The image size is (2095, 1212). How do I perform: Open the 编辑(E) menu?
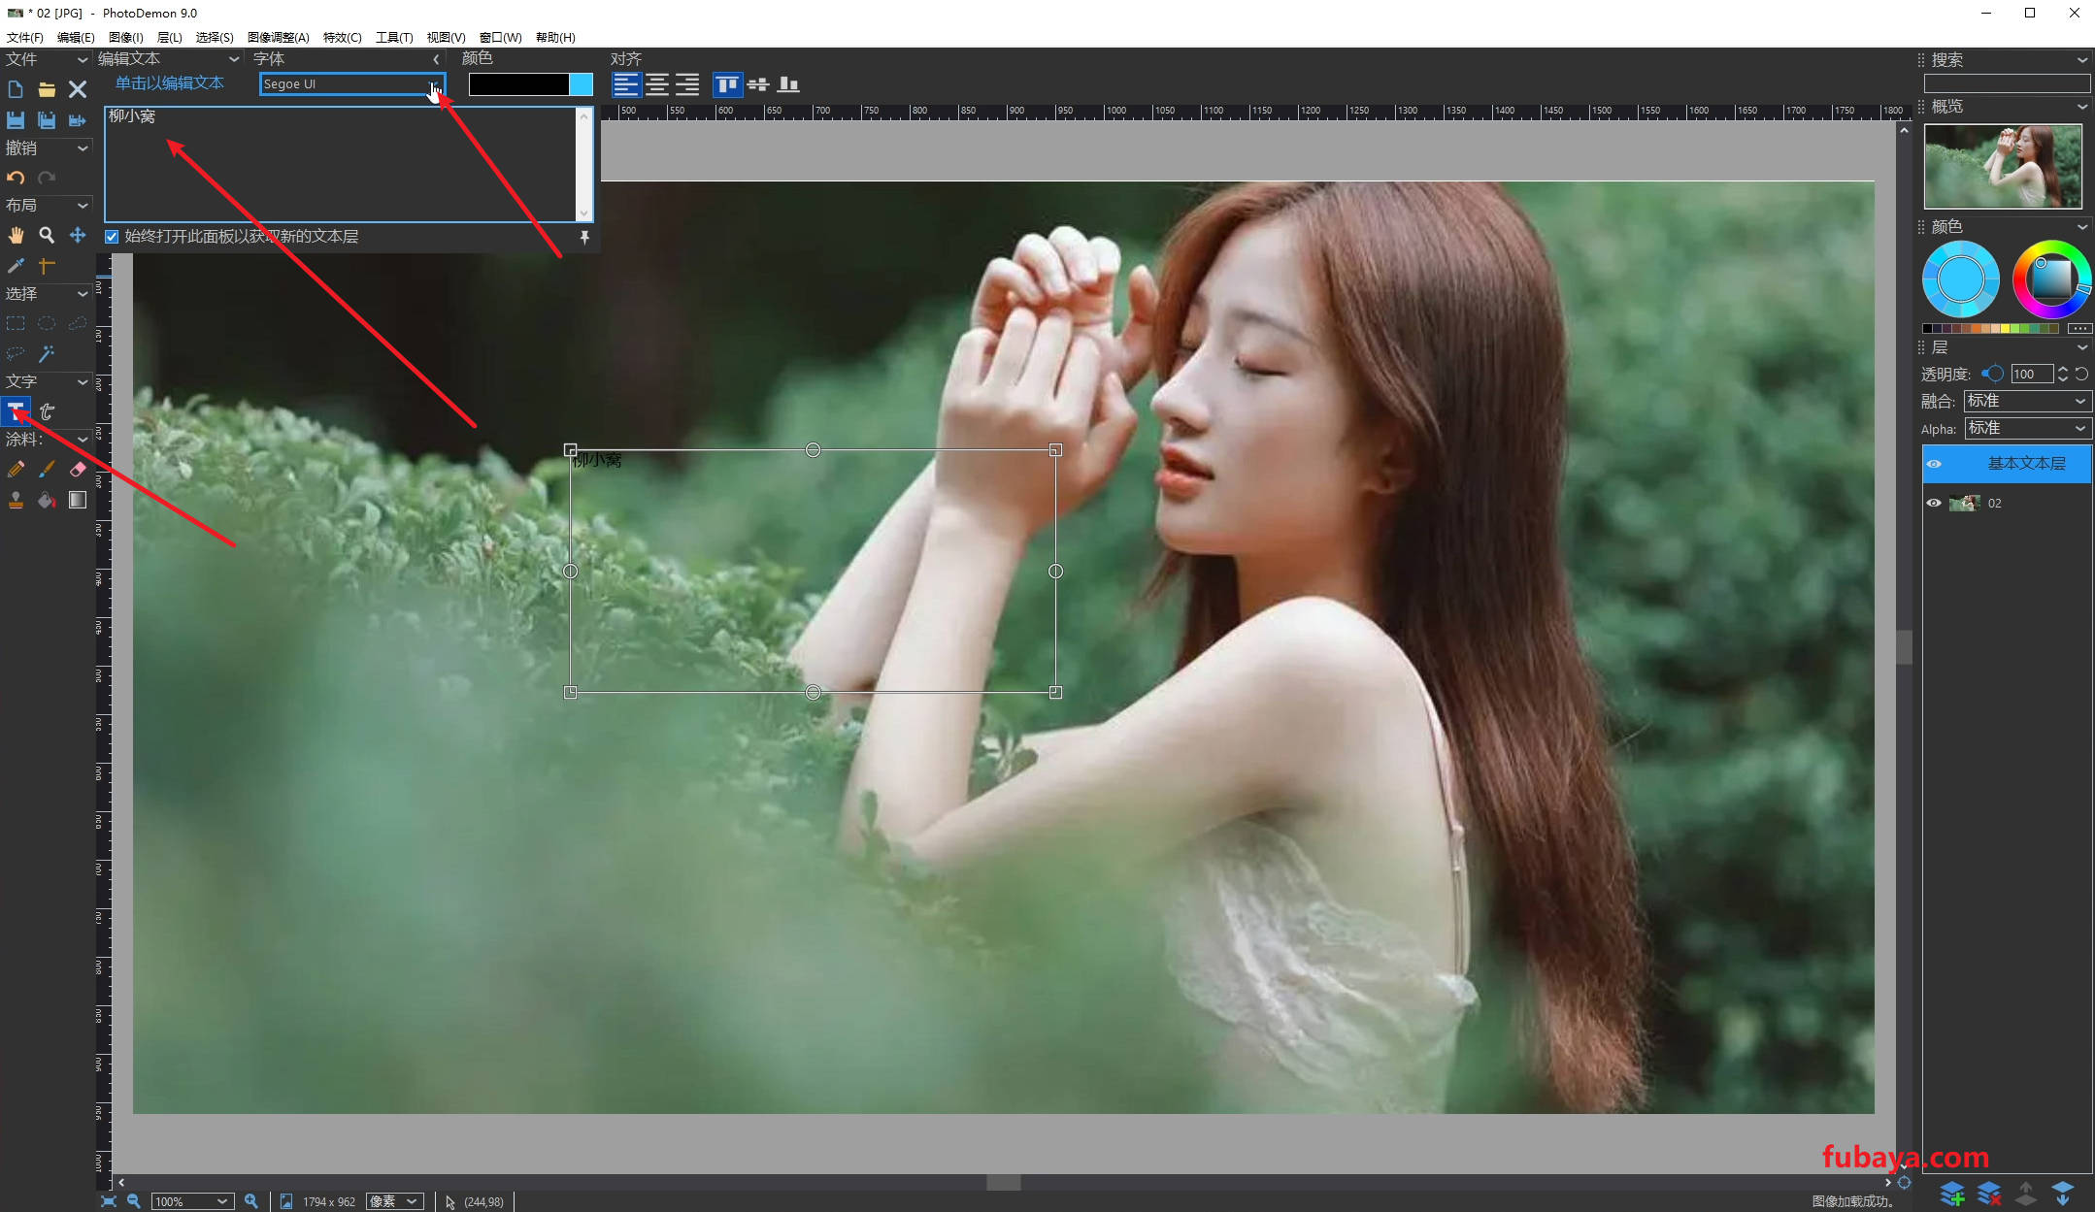click(x=76, y=37)
